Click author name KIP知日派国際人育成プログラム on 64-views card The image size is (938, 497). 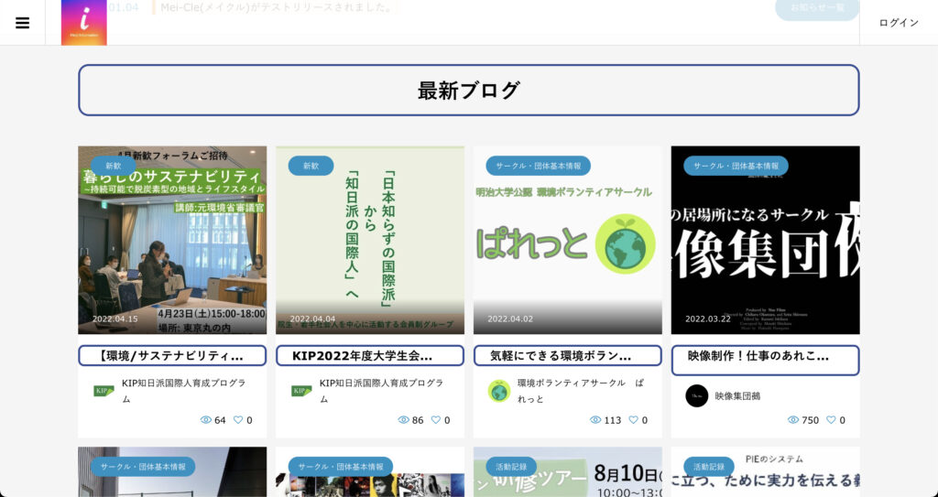[x=183, y=391]
